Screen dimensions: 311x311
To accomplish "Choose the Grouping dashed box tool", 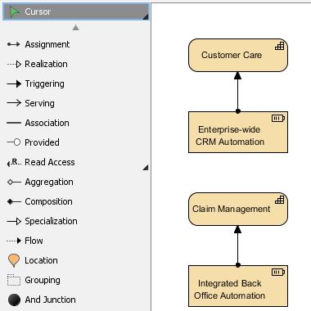I will 75,280.
